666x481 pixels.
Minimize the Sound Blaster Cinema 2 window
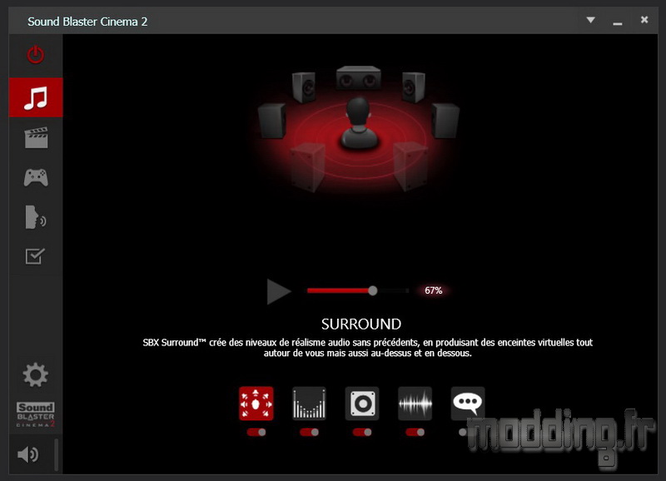point(618,23)
